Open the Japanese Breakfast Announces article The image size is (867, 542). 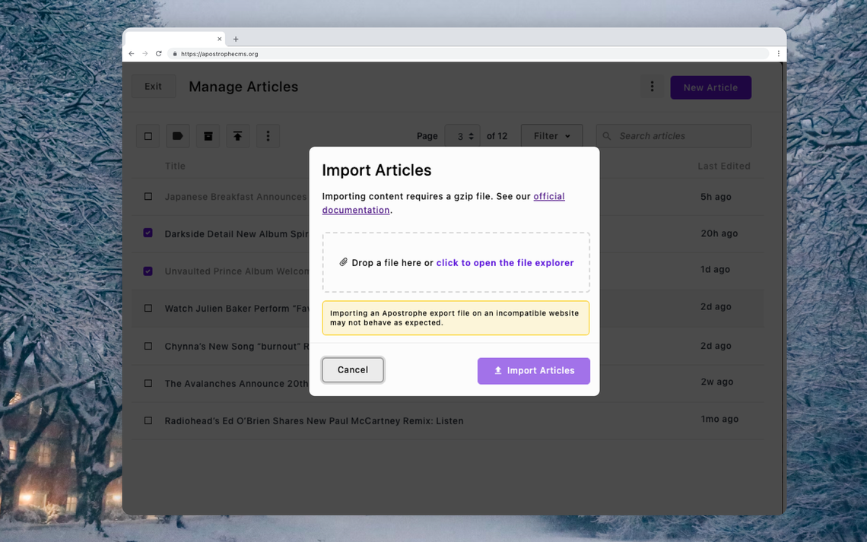point(237,197)
